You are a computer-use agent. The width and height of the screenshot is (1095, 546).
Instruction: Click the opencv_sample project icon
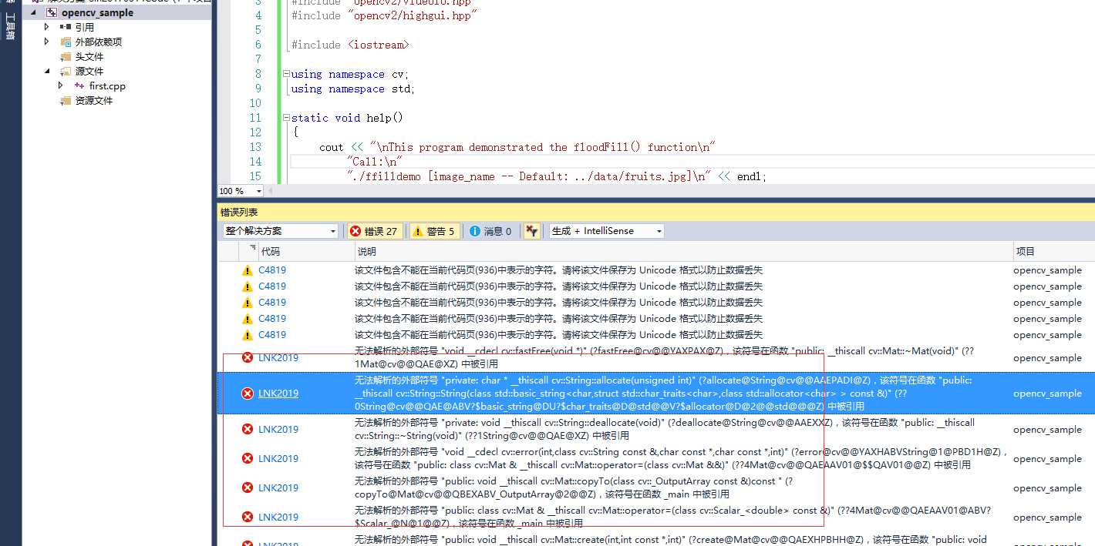coord(52,12)
